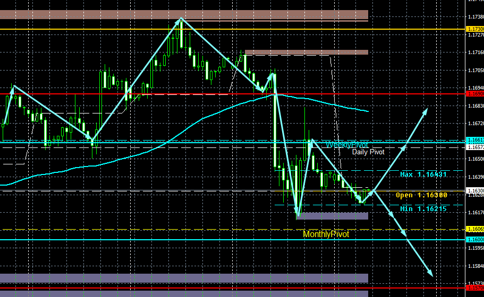
Task: Select the Max 1.16431 text label
Action: [x=423, y=174]
